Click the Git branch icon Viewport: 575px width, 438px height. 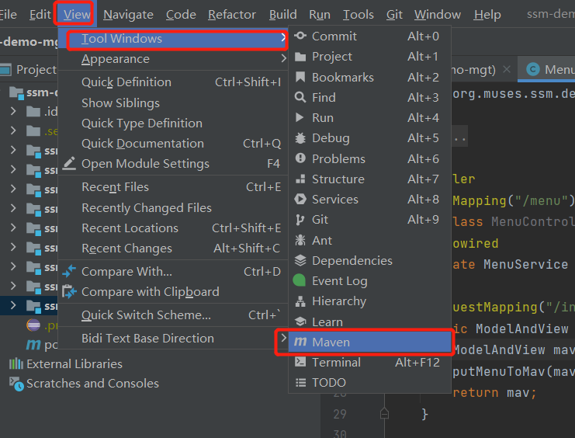coord(300,220)
